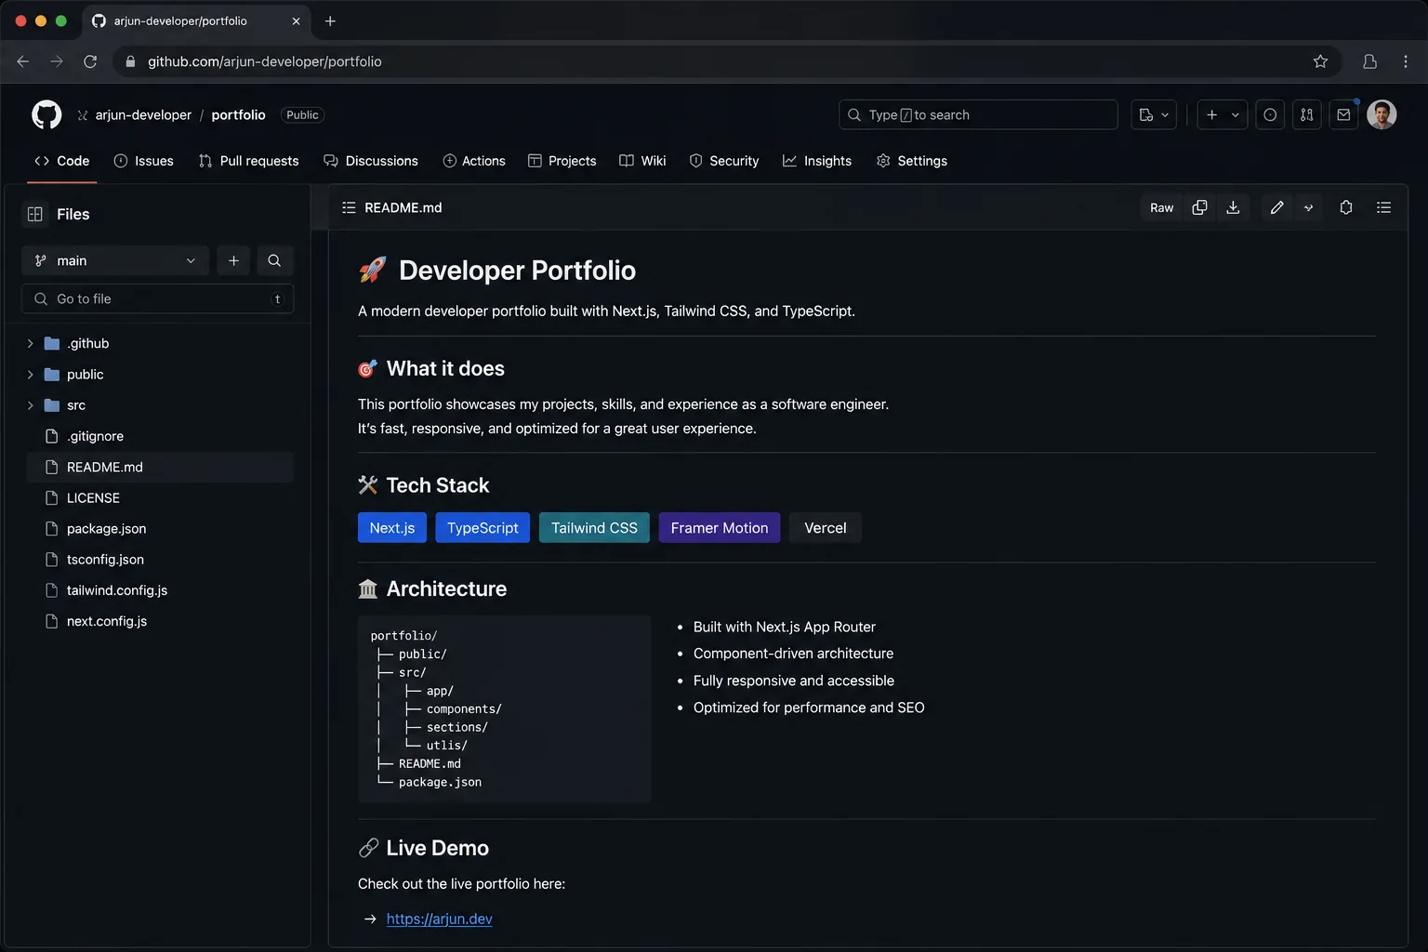Screen dimensions: 1428x952
Task: Open README.md header outline icon
Action: pyautogui.click(x=349, y=207)
